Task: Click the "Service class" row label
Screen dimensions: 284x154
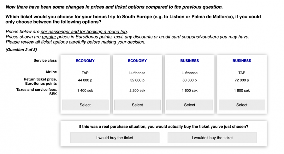Action: coord(45,60)
